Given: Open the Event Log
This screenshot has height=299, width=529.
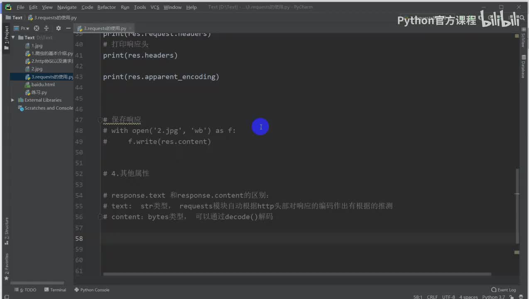Looking at the screenshot, I should (503, 290).
